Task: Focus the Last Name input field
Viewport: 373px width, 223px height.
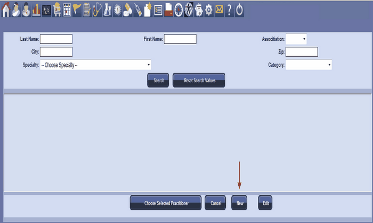Action: click(56, 39)
